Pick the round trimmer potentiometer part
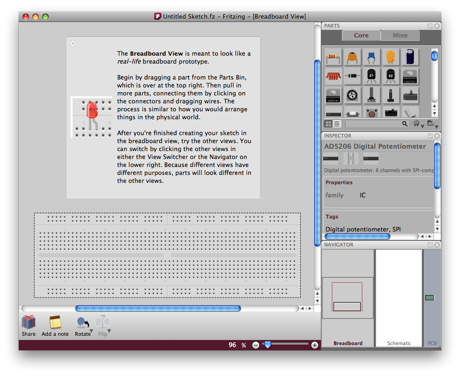Screen dimensions: 460x376 (352, 95)
